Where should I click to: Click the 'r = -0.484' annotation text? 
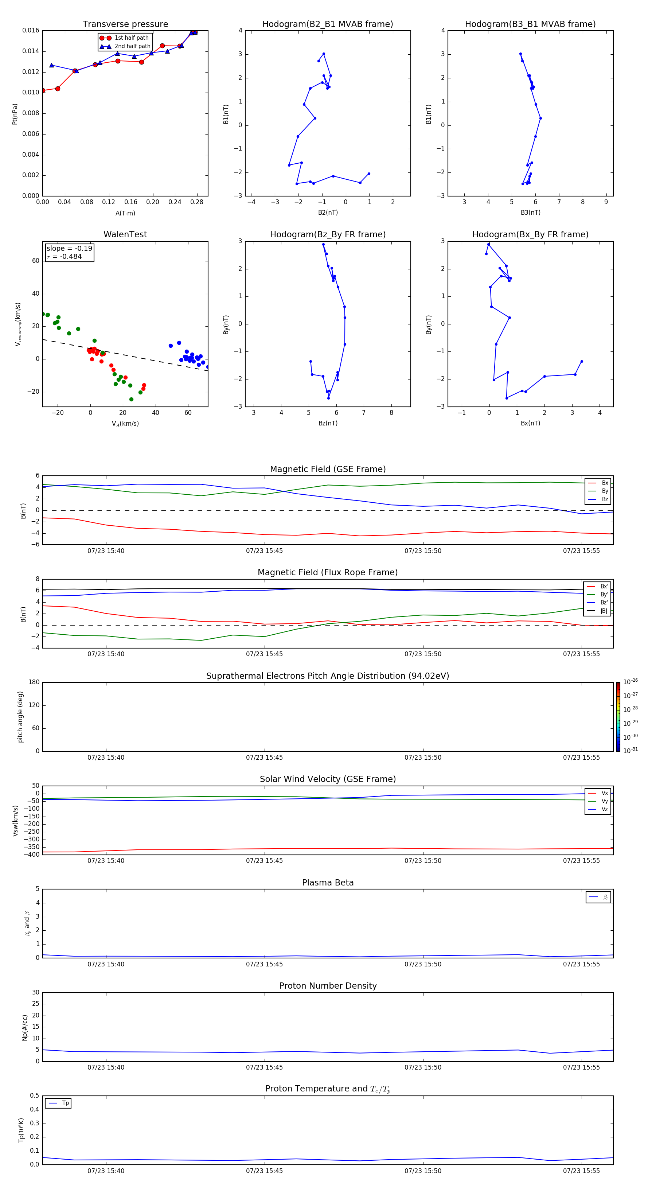click(x=65, y=256)
